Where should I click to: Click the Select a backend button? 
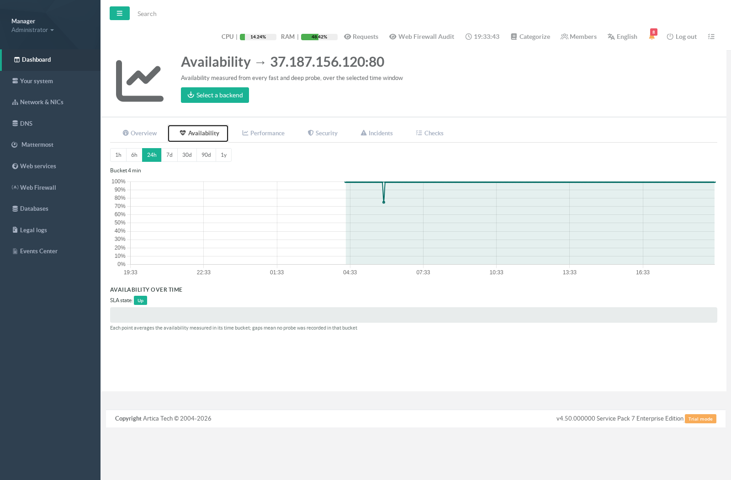point(215,95)
